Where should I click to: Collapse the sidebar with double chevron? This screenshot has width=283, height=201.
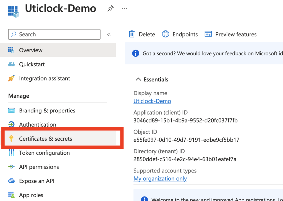point(109,34)
